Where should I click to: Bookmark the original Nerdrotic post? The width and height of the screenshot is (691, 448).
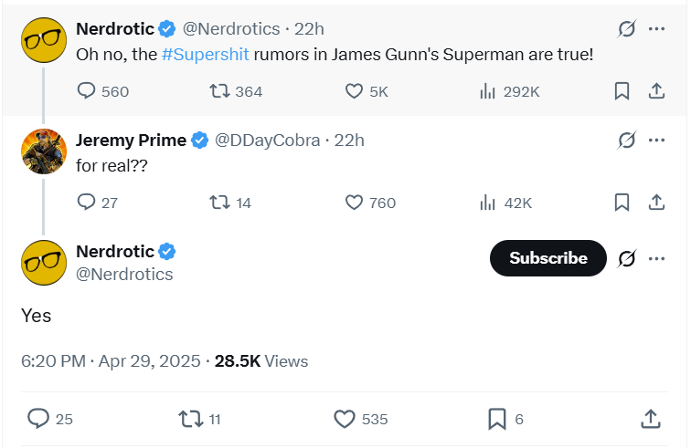(x=622, y=91)
